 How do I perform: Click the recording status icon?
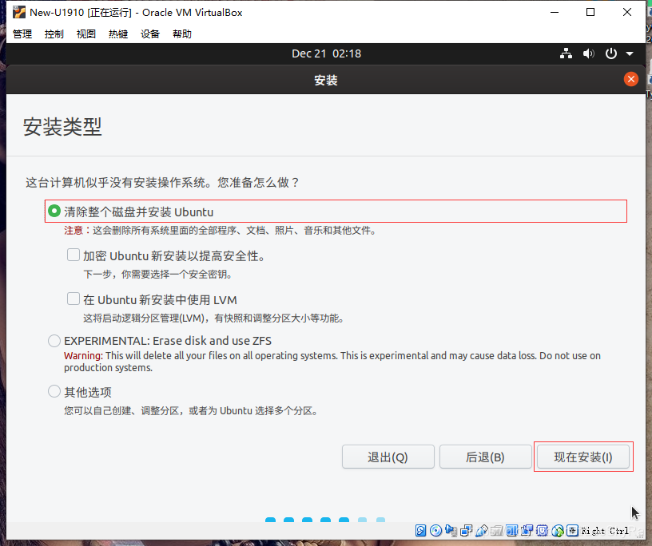(527, 530)
